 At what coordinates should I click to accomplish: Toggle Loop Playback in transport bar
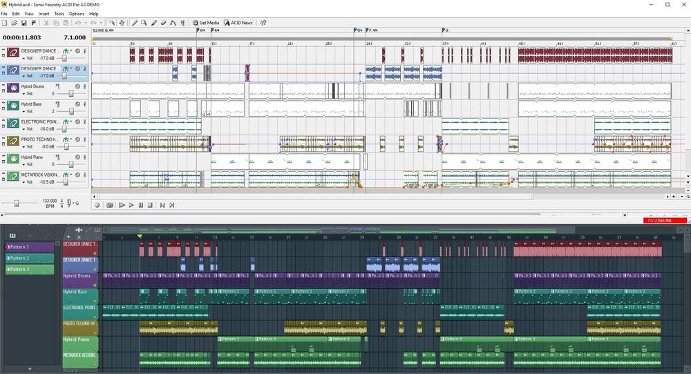pos(110,205)
